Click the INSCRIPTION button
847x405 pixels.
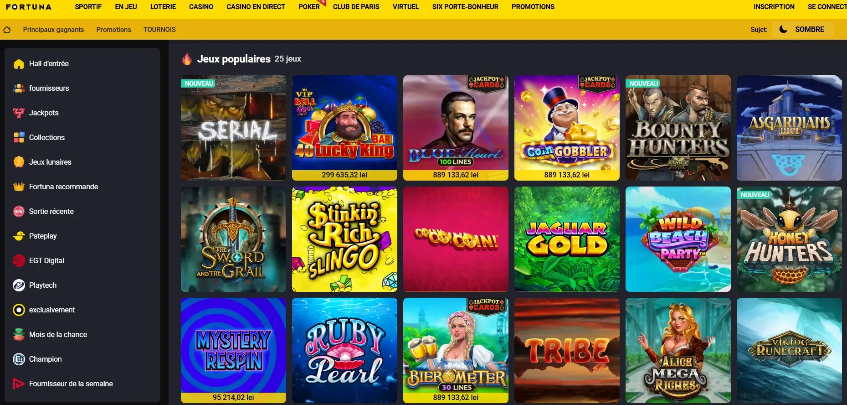point(774,7)
